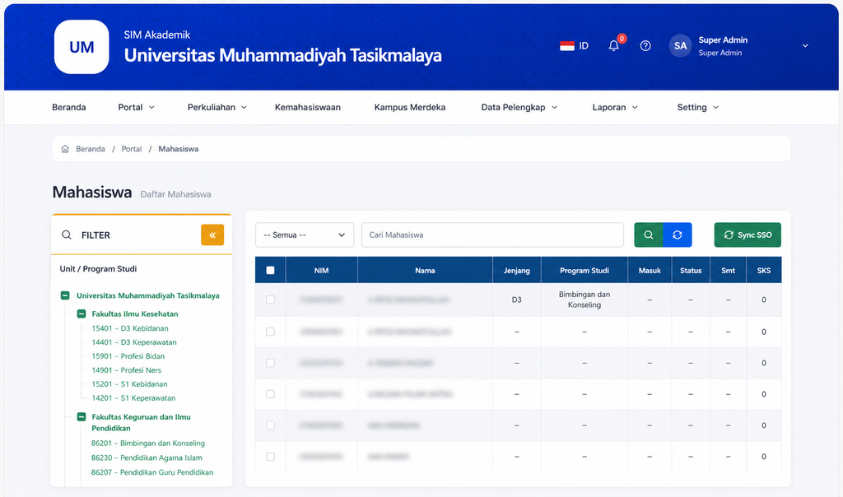Click the green search magnifier button
Image resolution: width=843 pixels, height=497 pixels.
(x=649, y=235)
